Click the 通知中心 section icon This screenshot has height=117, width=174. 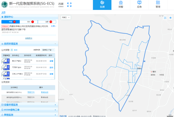coord(2,17)
